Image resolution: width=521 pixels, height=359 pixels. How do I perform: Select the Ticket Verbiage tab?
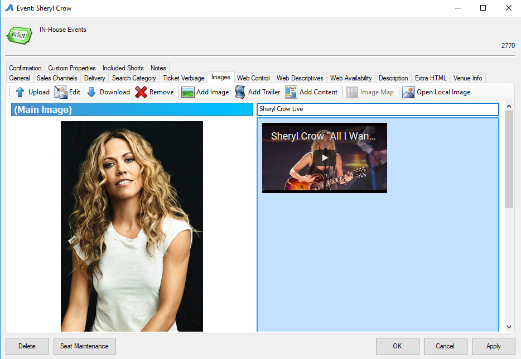[x=184, y=78]
